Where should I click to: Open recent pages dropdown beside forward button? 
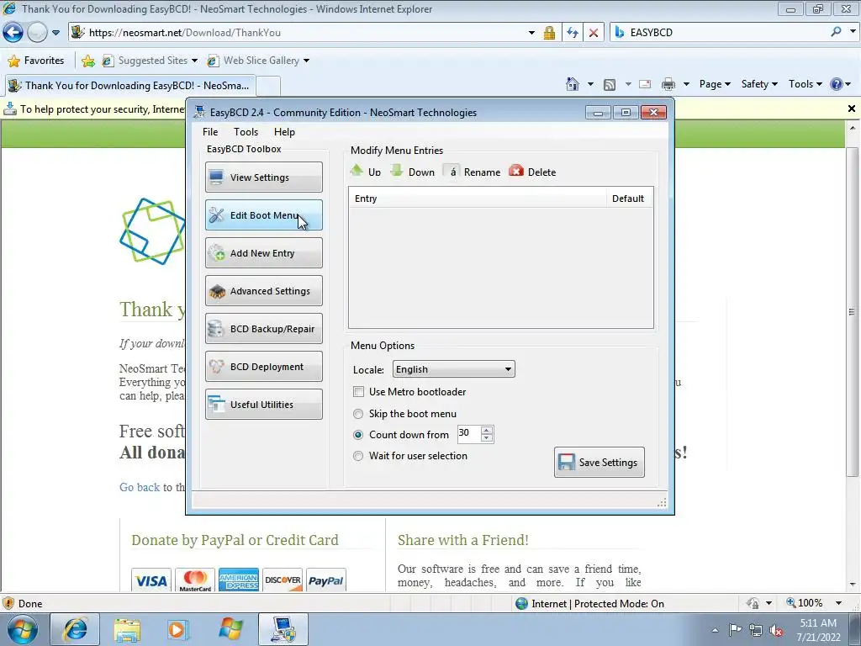coord(55,33)
